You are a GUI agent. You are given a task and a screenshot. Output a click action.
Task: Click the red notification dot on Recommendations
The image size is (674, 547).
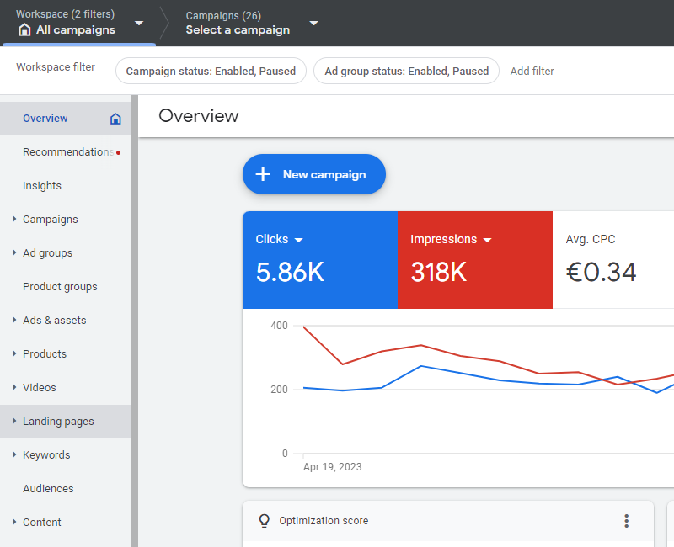click(118, 152)
